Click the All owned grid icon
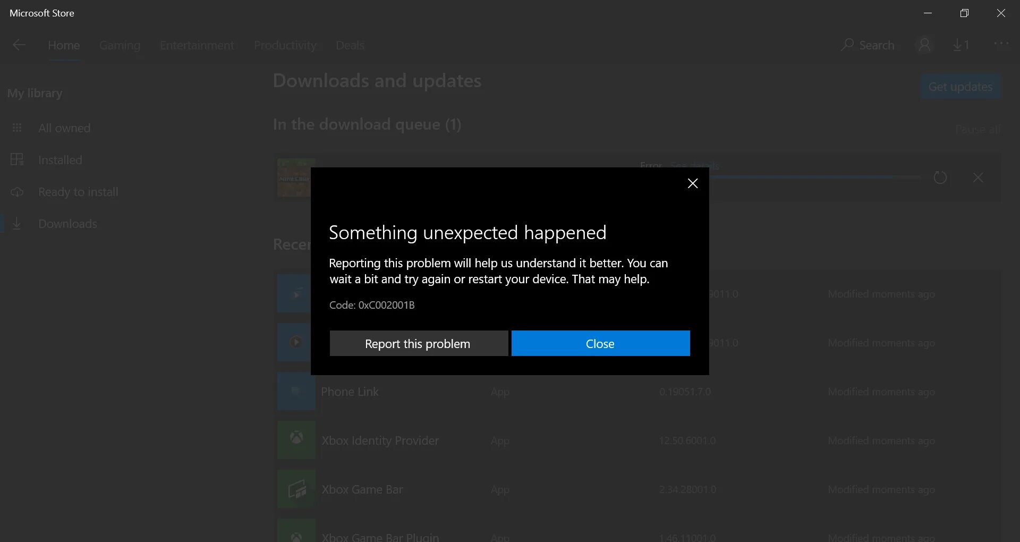 click(17, 128)
